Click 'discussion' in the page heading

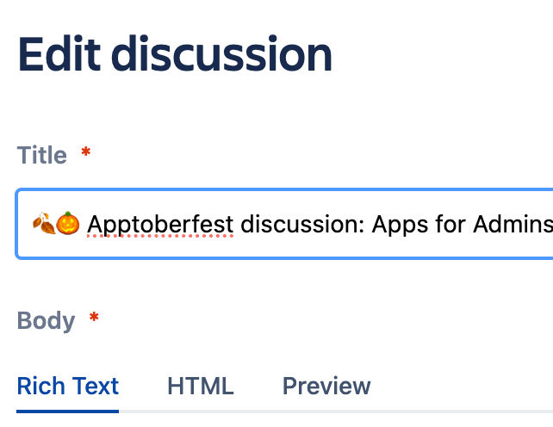(221, 55)
